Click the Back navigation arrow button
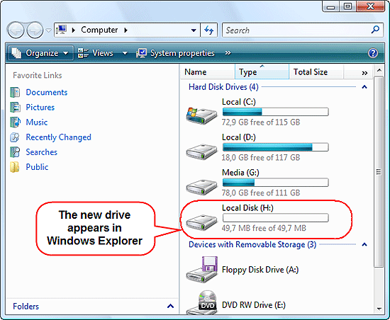 click(16, 30)
